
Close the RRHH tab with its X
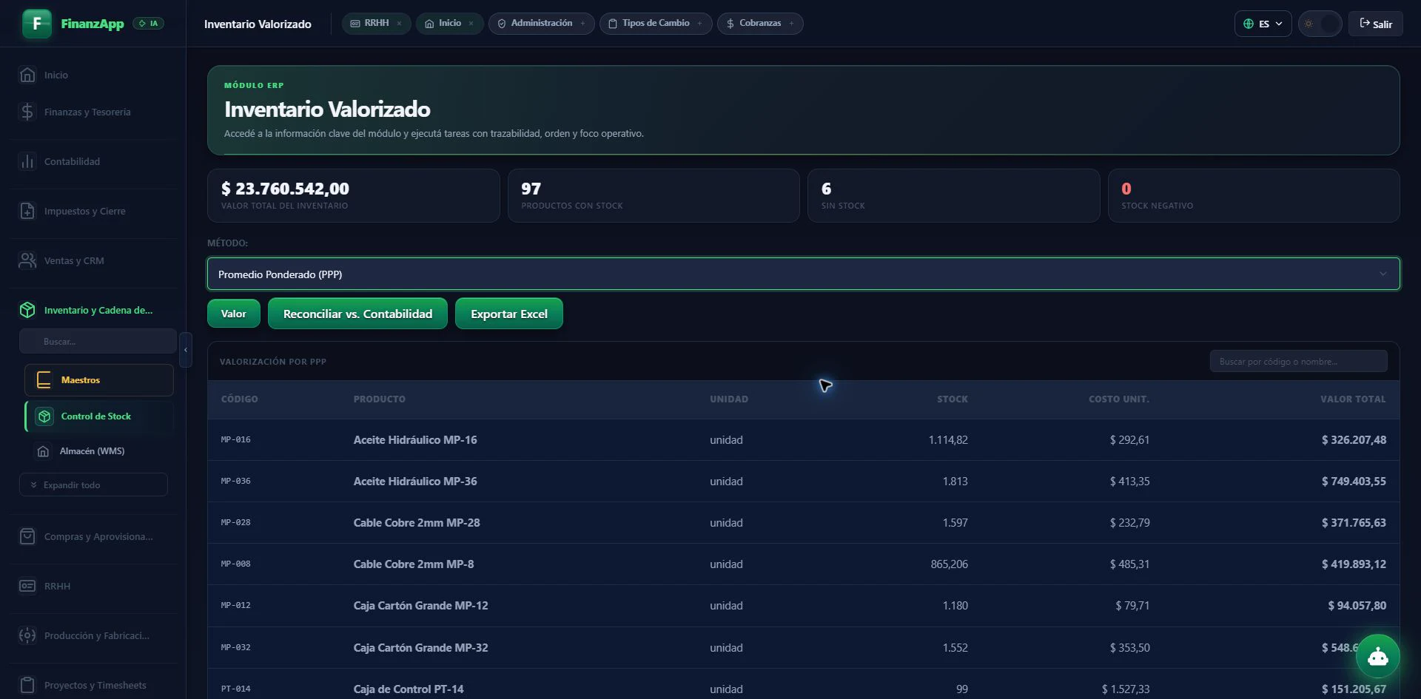pyautogui.click(x=400, y=24)
